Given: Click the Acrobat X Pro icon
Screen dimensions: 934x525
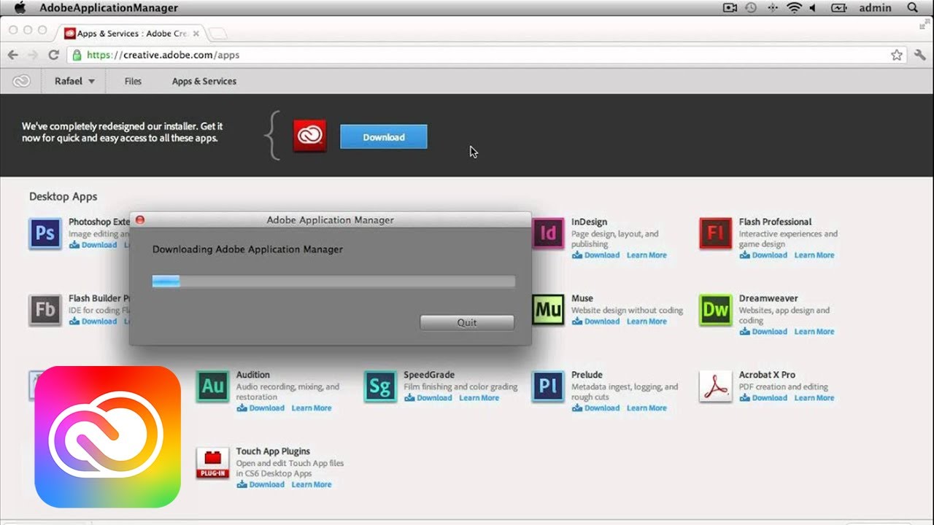Looking at the screenshot, I should [x=715, y=386].
